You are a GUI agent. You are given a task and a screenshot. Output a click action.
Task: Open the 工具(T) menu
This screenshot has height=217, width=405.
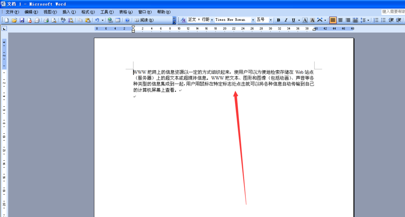[x=107, y=12]
